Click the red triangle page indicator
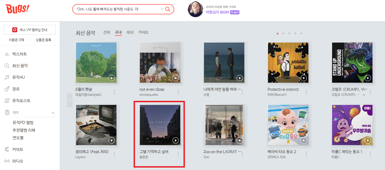This screenshot has height=170, width=385. [277, 33]
